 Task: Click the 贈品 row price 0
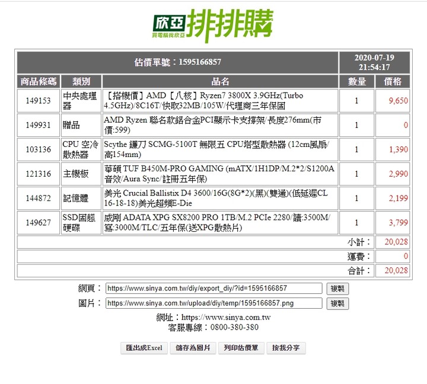point(406,125)
